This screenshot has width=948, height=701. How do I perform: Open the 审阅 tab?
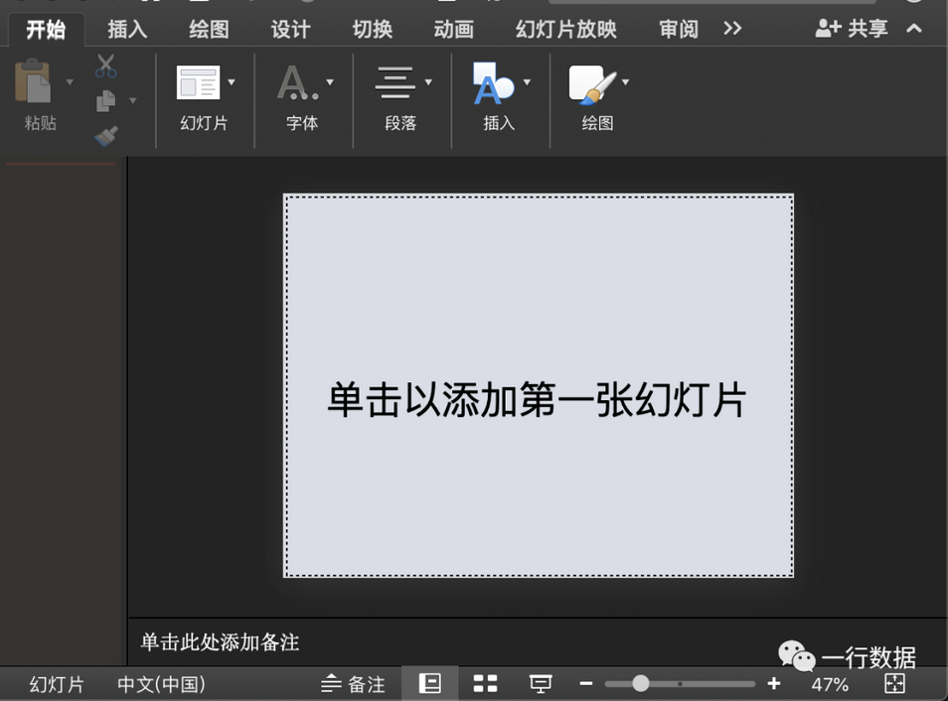[x=679, y=29]
